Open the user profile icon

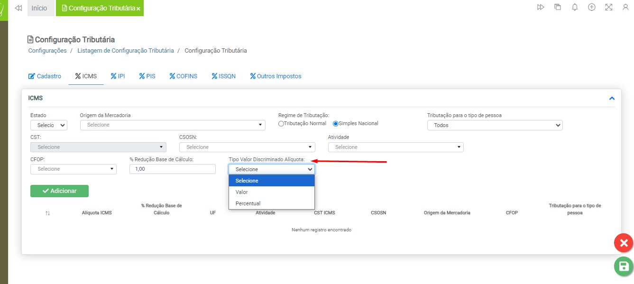[625, 8]
